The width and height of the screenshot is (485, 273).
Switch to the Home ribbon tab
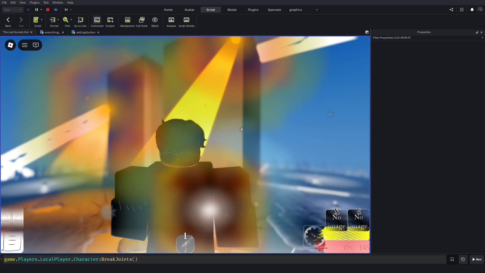click(x=168, y=10)
